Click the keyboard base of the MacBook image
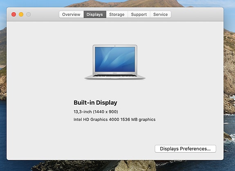Image resolution: width=235 pixels, height=171 pixels. click(x=115, y=77)
